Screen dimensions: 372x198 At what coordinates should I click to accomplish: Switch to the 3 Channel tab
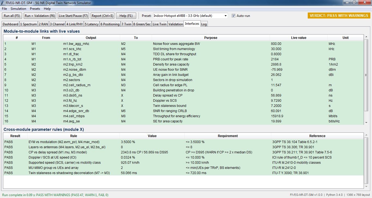(x=57, y=24)
